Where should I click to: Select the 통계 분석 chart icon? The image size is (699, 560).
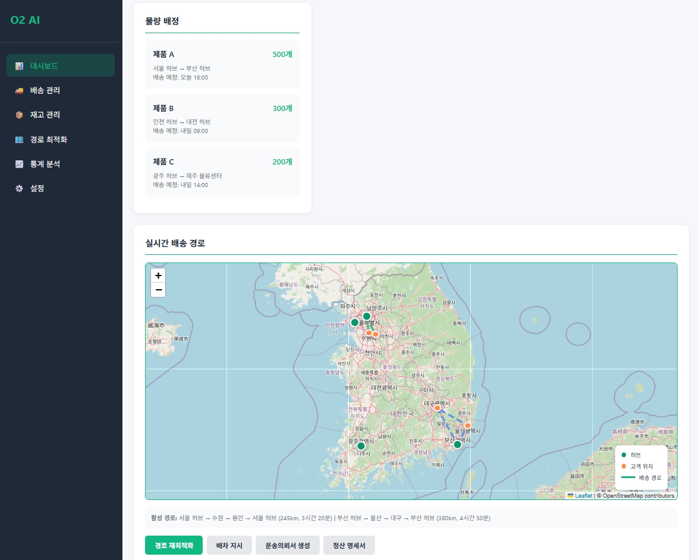(x=18, y=164)
